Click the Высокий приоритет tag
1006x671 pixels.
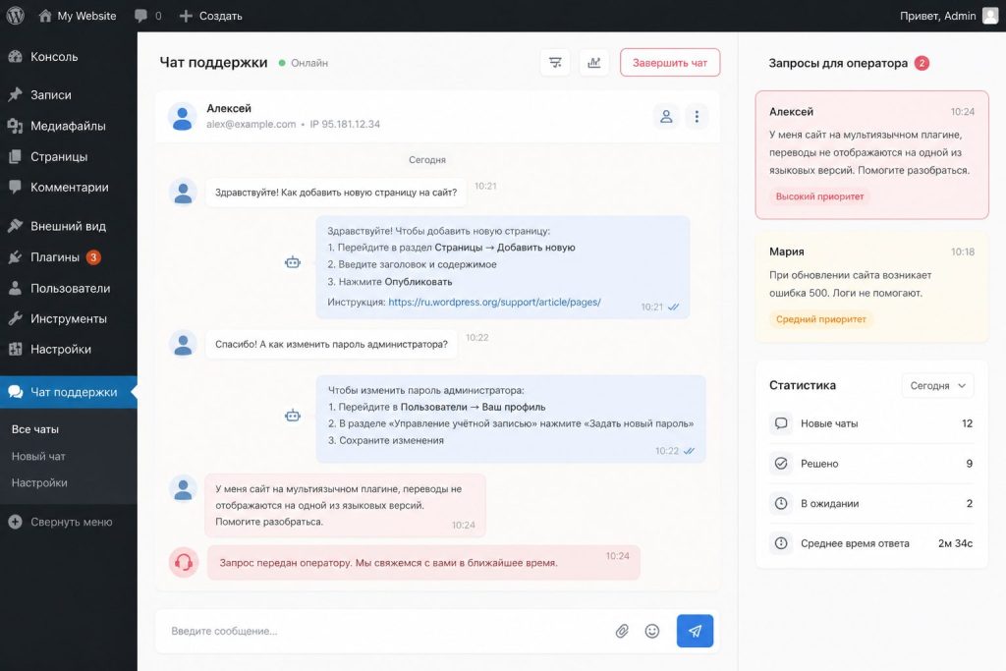coord(819,196)
